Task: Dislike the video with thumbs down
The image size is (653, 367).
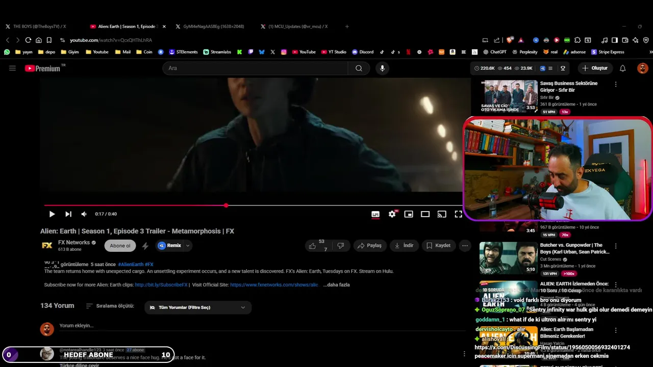Action: tap(341, 246)
